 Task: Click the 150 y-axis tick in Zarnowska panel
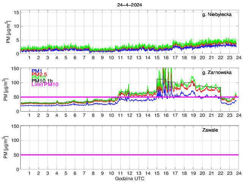(x=15, y=69)
